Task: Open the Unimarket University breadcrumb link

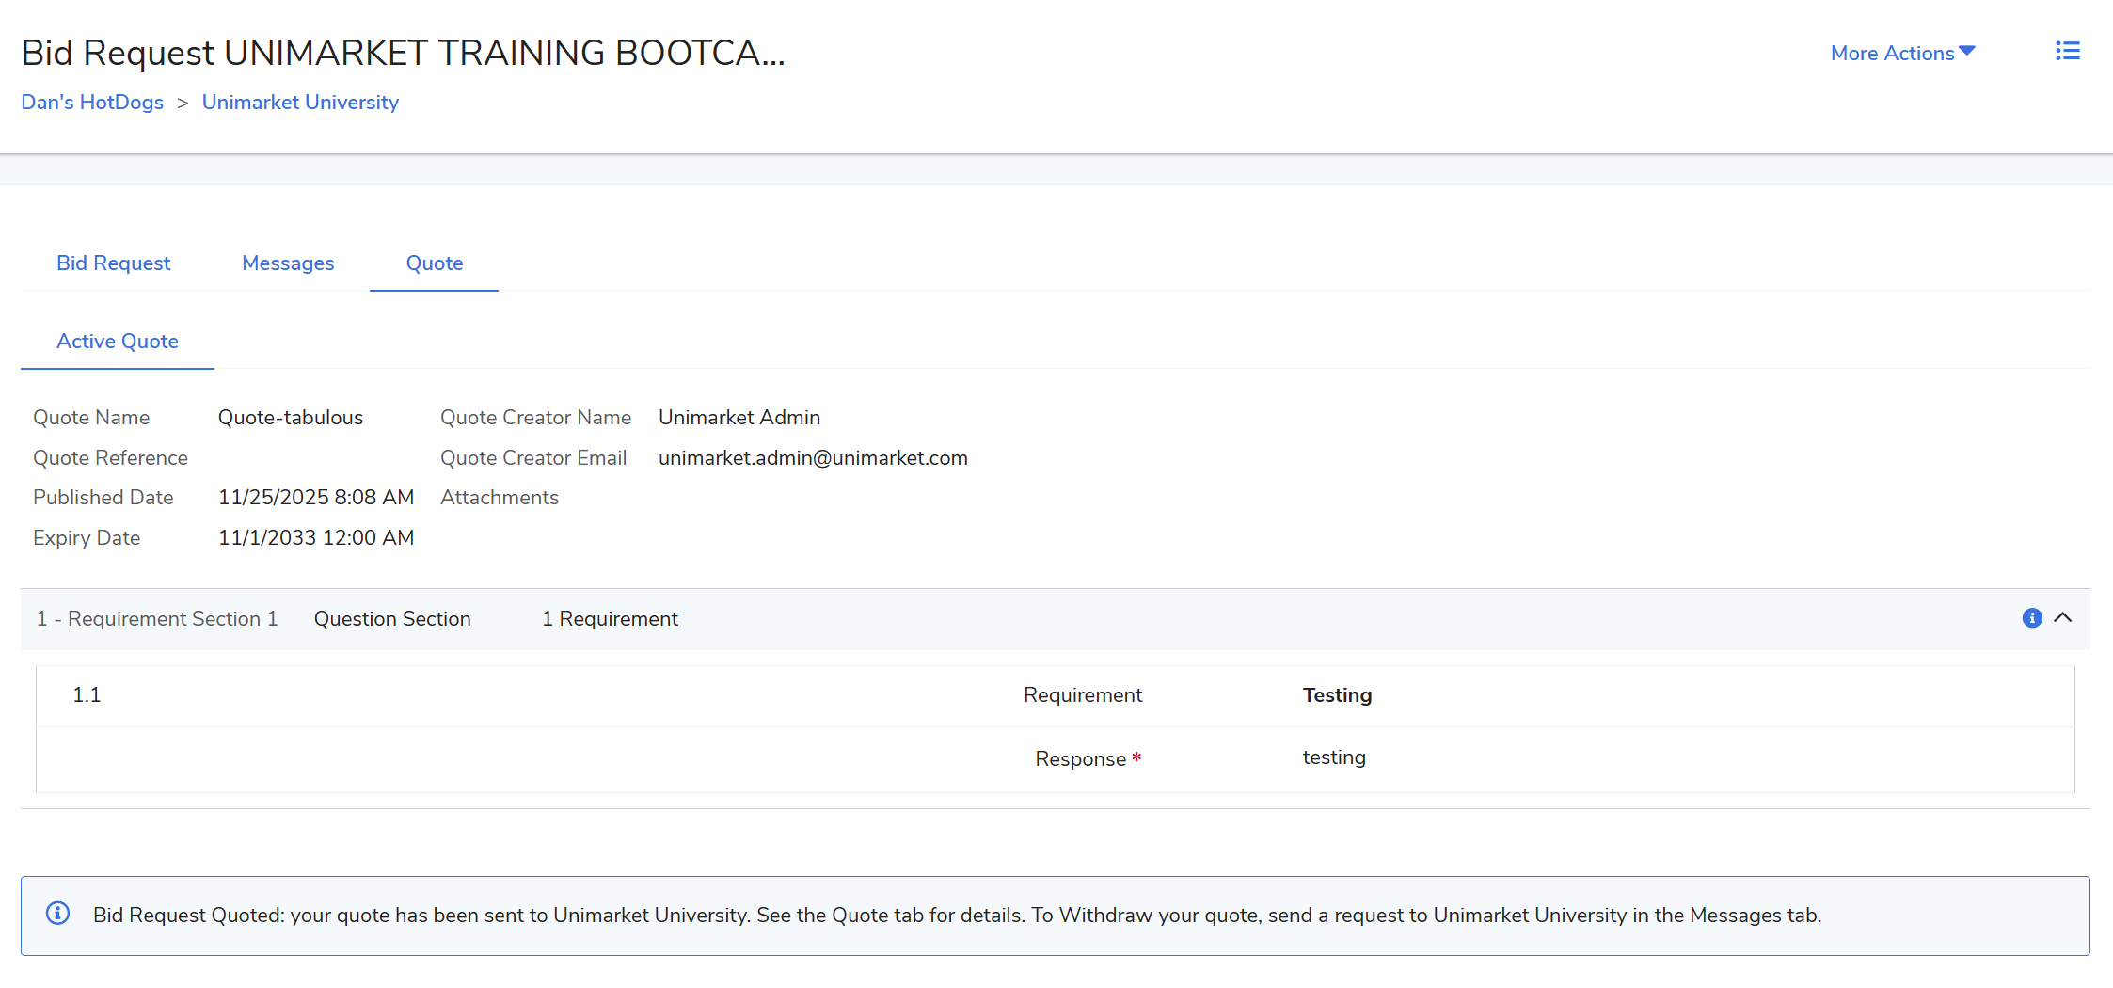Action: [300, 103]
